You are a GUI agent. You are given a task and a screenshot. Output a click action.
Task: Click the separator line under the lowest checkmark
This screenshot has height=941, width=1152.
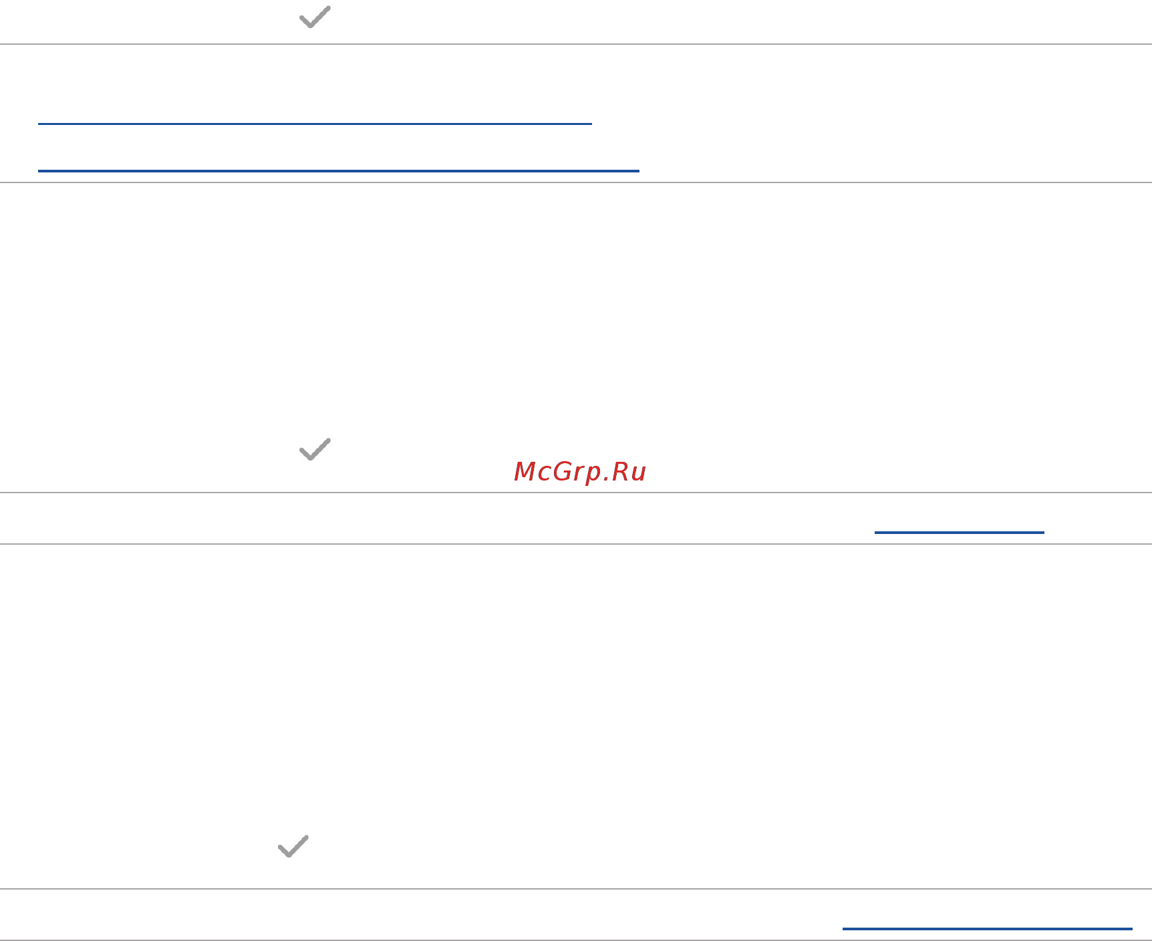(x=576, y=889)
